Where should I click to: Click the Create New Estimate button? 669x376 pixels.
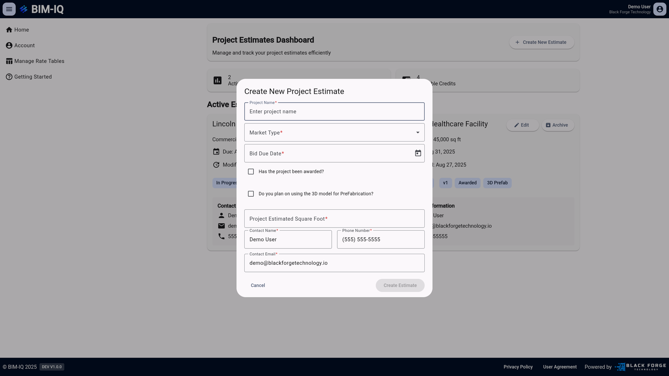click(541, 42)
